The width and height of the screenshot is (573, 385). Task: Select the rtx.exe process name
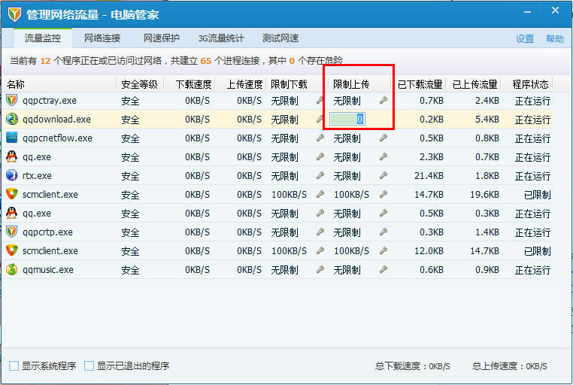(37, 176)
